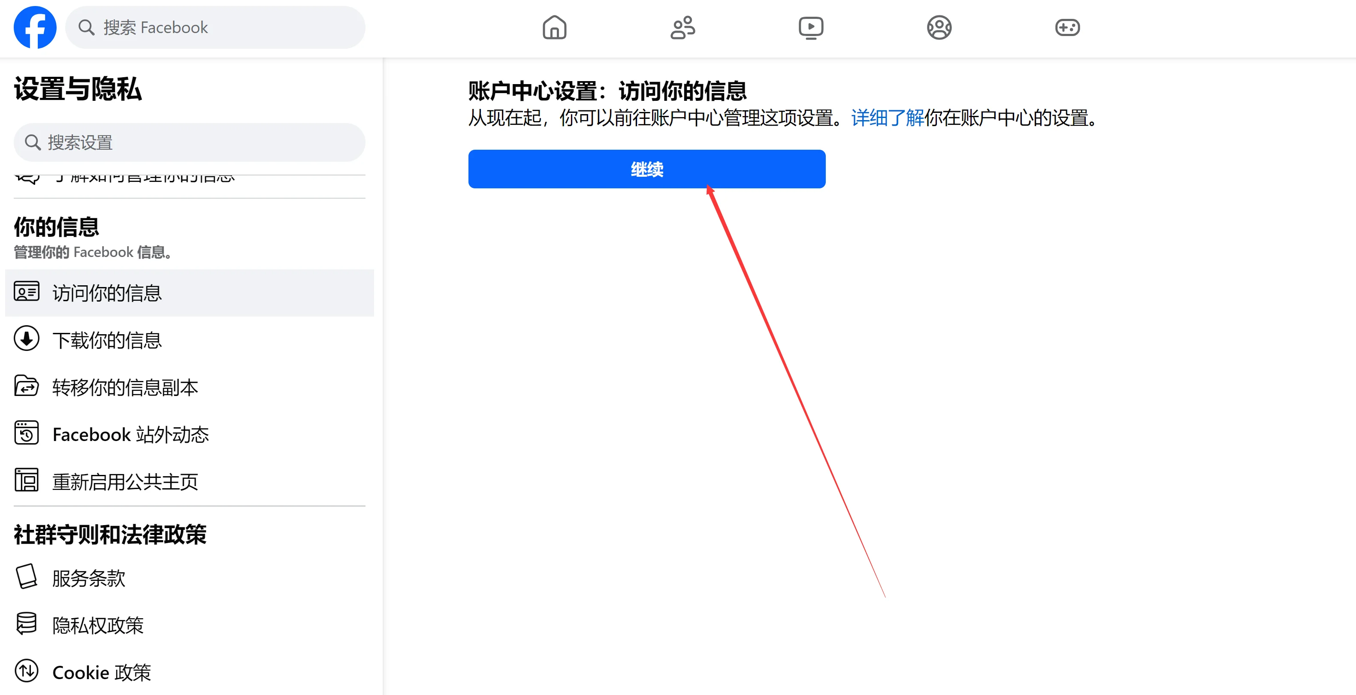Click the download arrow icon beside 下载你的信息
The width and height of the screenshot is (1356, 695).
click(x=26, y=338)
